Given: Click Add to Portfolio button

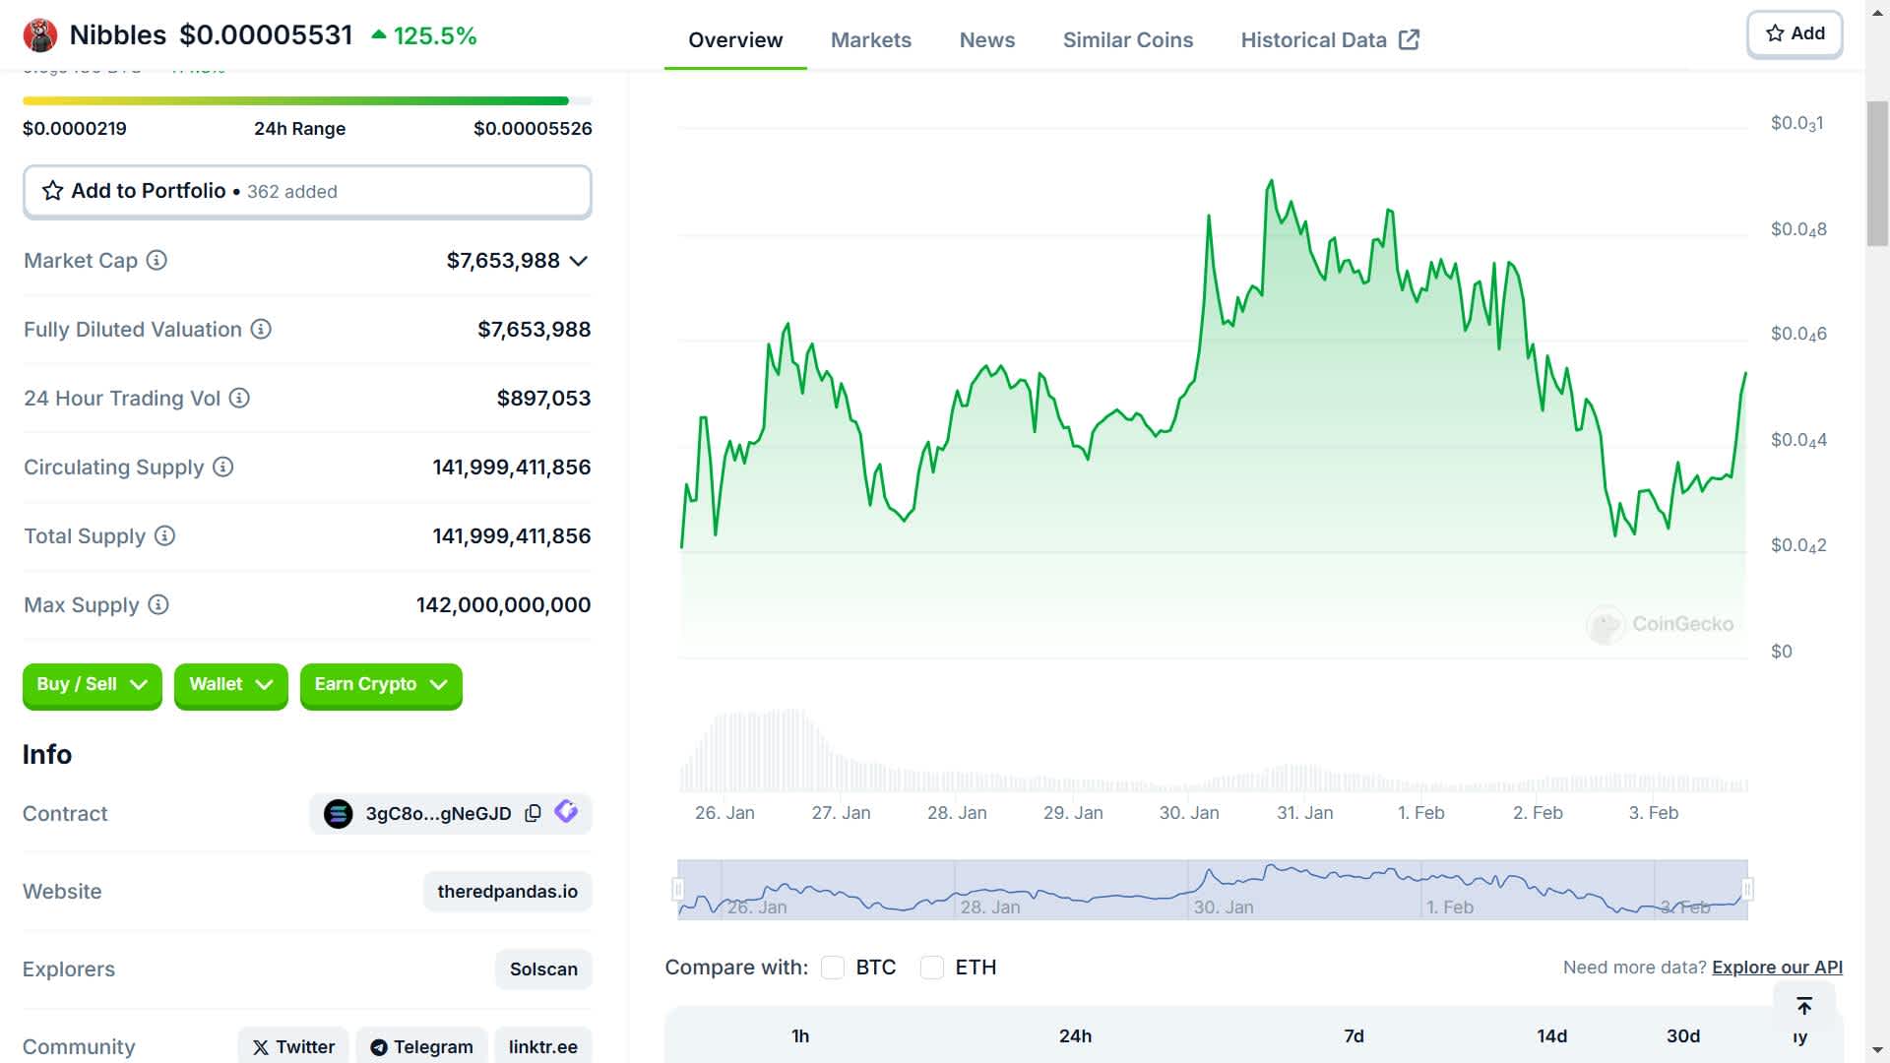Looking at the screenshot, I should click(x=307, y=191).
